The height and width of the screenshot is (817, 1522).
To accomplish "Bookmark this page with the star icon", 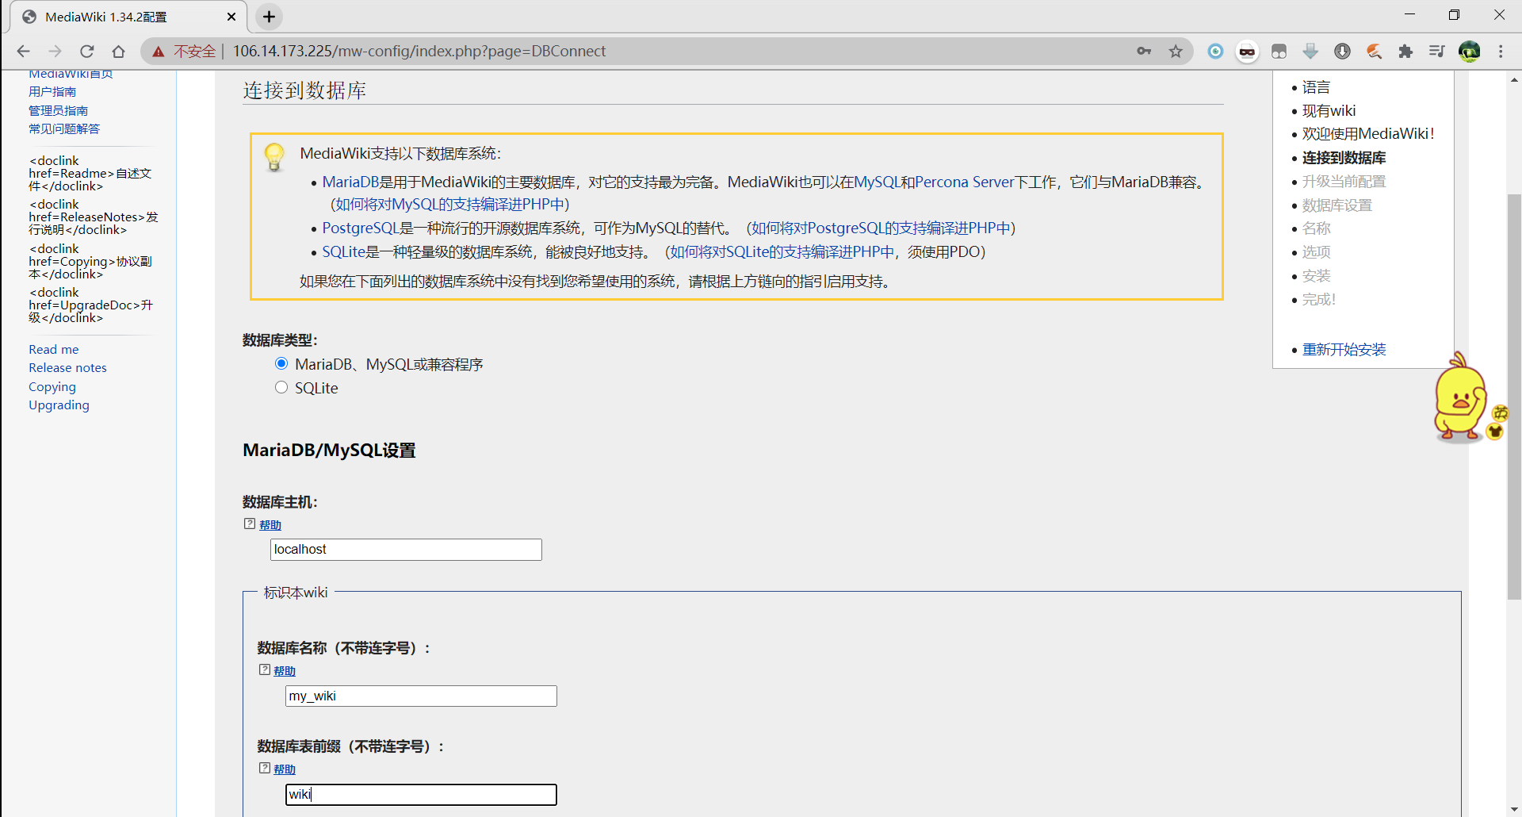I will [1176, 52].
